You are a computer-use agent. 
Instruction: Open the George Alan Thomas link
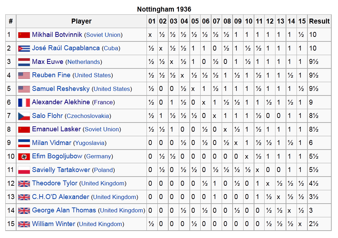[x=64, y=210]
